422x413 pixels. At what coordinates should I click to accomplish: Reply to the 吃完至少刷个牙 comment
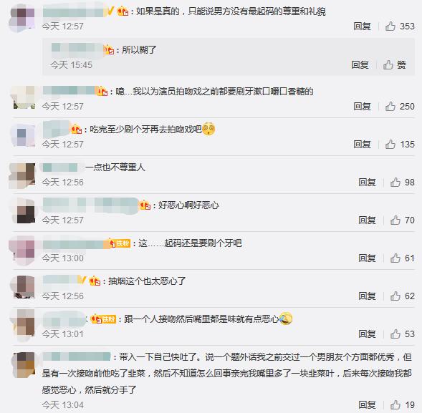click(x=363, y=145)
